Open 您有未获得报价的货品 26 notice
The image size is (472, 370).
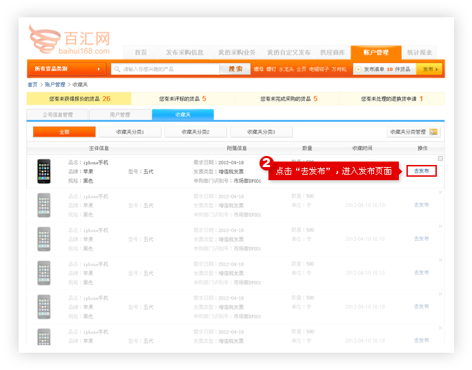tap(79, 99)
